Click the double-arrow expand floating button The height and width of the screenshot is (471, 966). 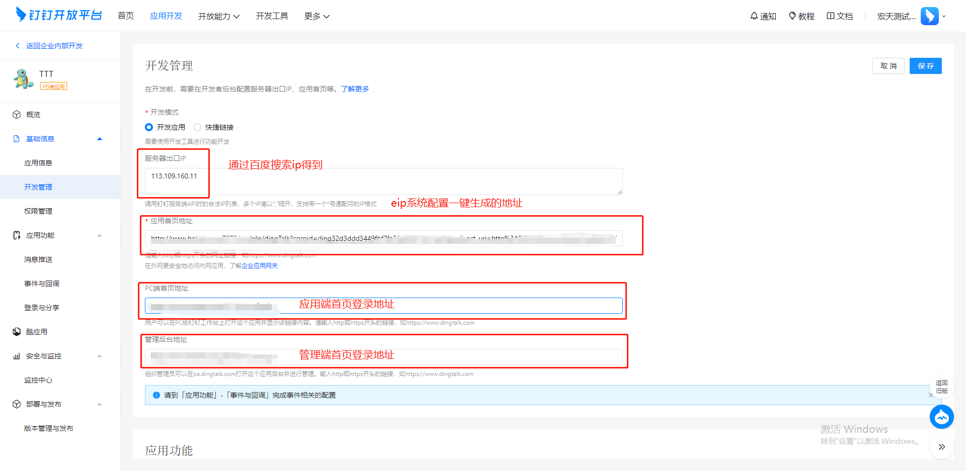pyautogui.click(x=942, y=447)
